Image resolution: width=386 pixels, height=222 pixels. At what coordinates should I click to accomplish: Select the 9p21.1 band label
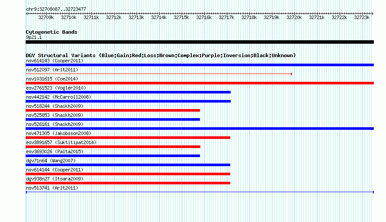point(34,37)
